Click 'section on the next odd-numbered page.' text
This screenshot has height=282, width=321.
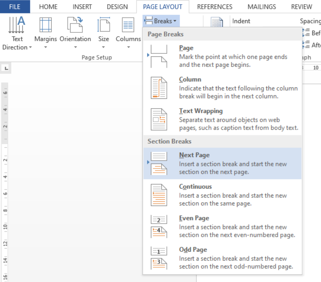pyautogui.click(x=236, y=266)
